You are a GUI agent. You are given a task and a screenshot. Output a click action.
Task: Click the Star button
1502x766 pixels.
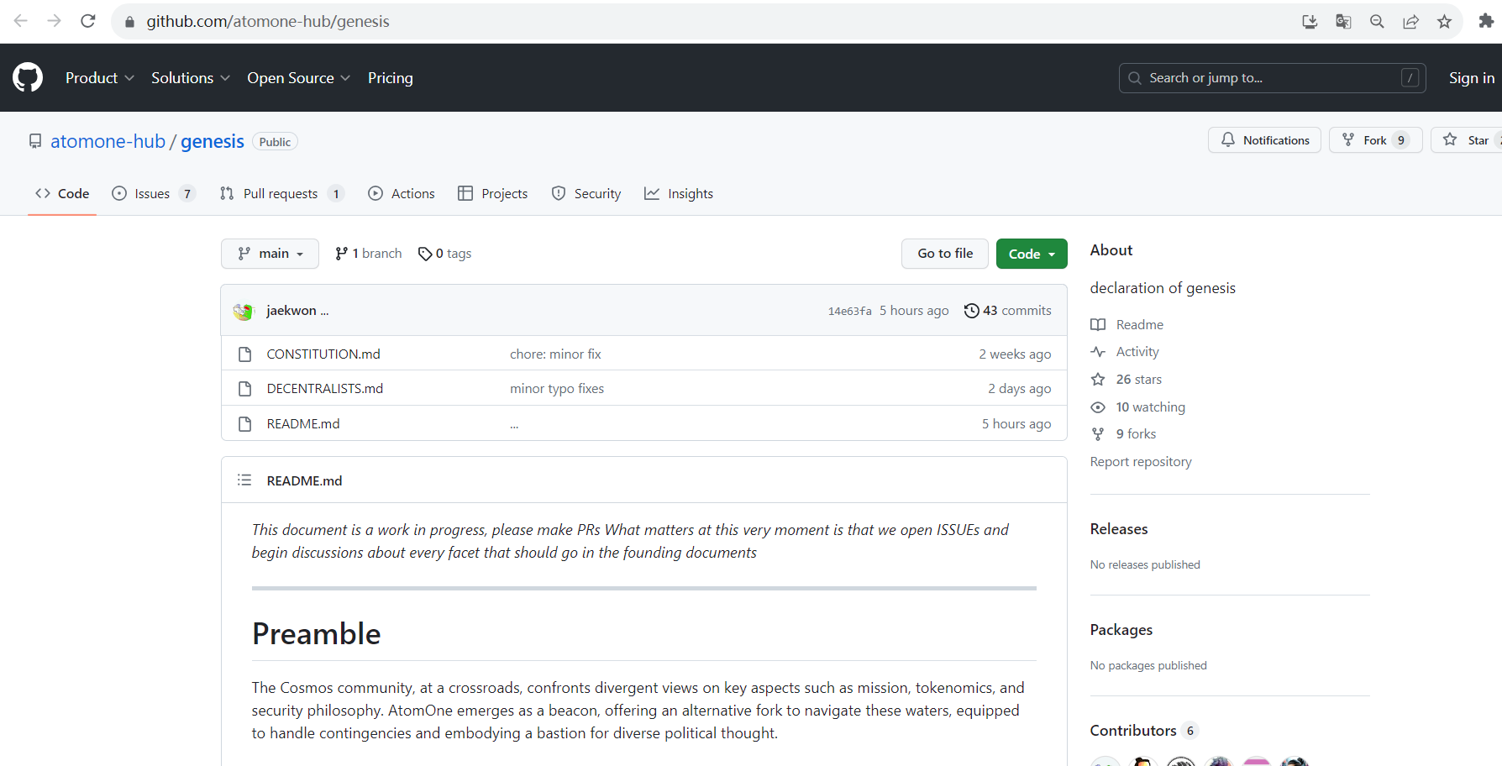coord(1468,140)
